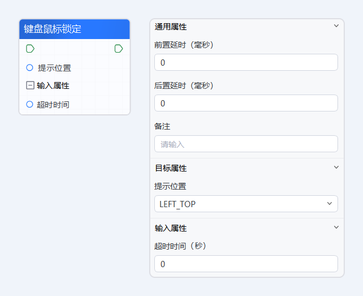The height and width of the screenshot is (296, 363).
Task: Click the green input flow port on the node
Action: 30,49
